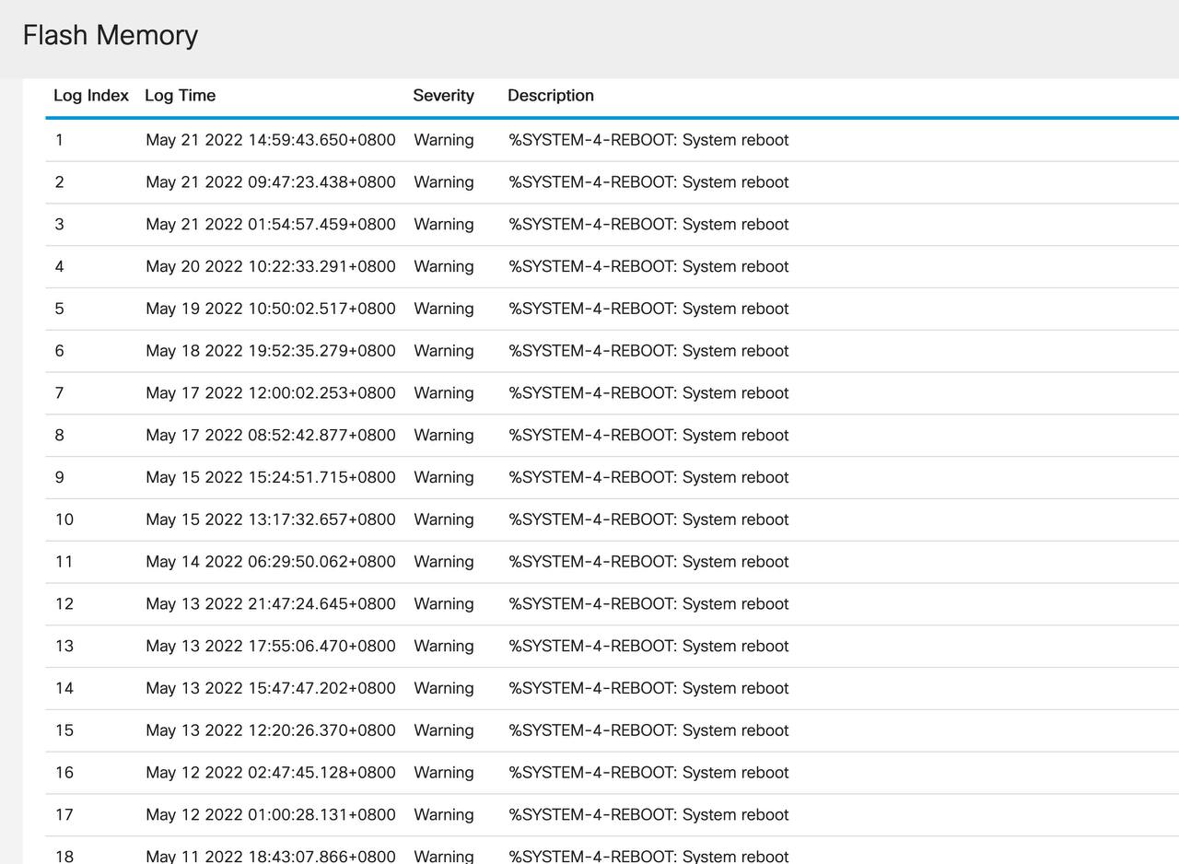Click the Description column header
This screenshot has width=1179, height=864.
pos(551,96)
